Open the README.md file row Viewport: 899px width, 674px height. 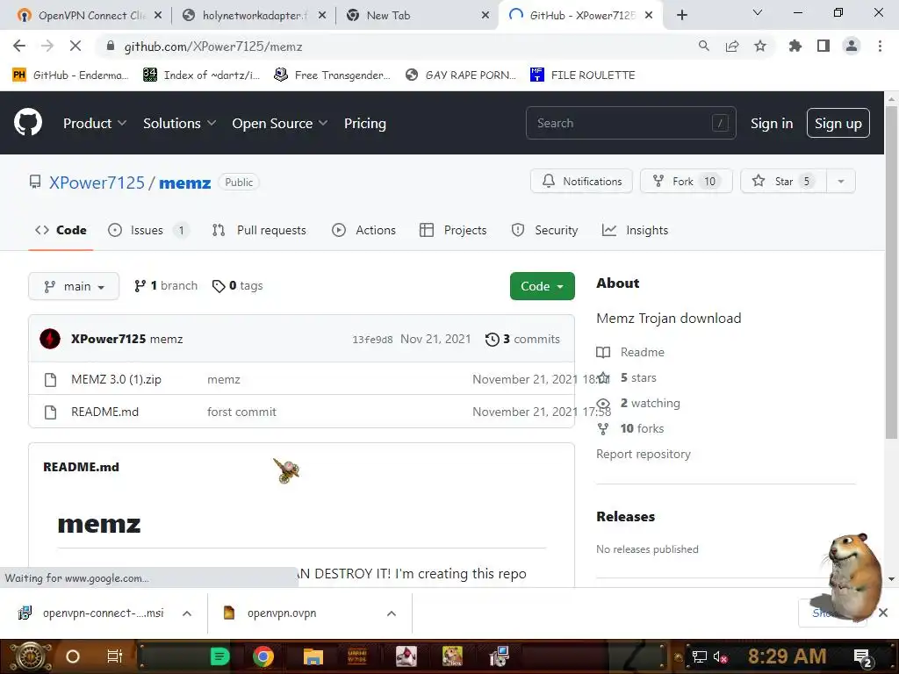tap(105, 412)
